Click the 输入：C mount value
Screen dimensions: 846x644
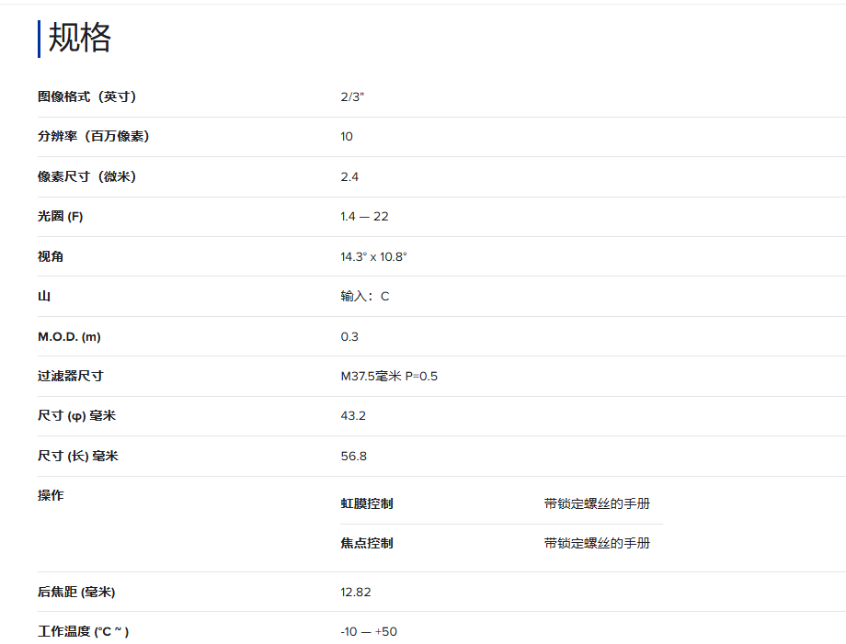[x=364, y=297]
